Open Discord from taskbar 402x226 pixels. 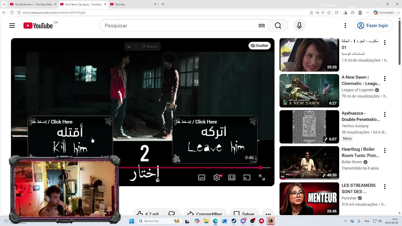pos(243,221)
